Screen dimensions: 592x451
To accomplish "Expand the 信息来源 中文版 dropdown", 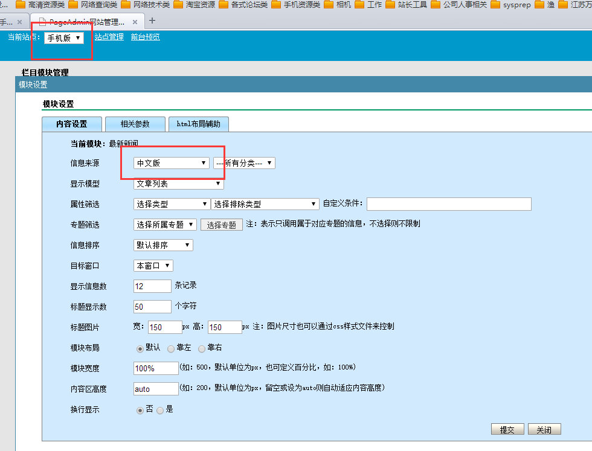I will [171, 163].
